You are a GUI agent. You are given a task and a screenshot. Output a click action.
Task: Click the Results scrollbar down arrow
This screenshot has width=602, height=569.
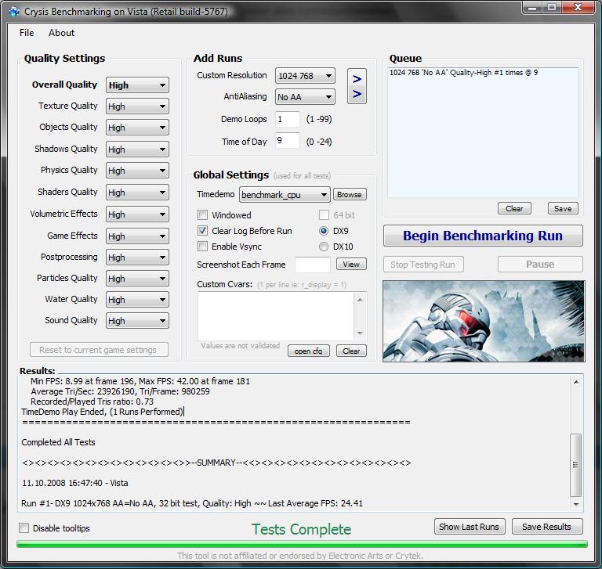pos(576,504)
